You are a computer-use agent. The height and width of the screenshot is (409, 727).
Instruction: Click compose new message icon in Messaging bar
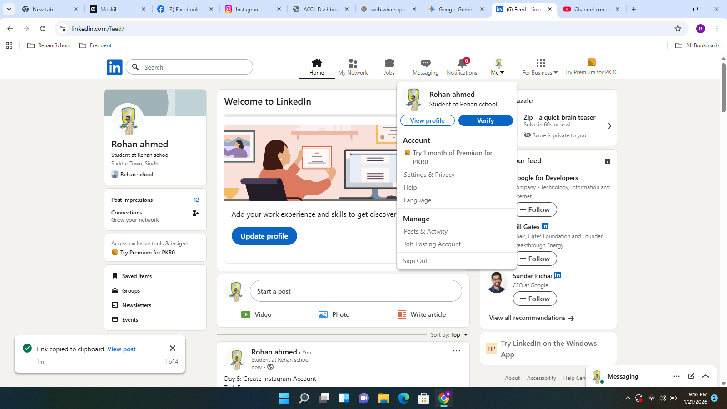click(x=691, y=376)
